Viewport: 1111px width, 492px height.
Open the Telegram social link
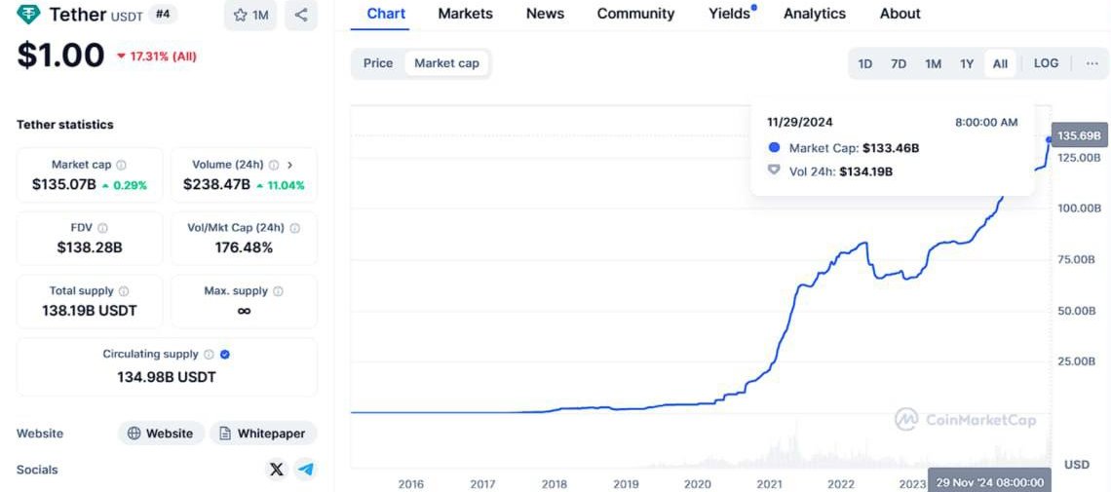click(305, 469)
